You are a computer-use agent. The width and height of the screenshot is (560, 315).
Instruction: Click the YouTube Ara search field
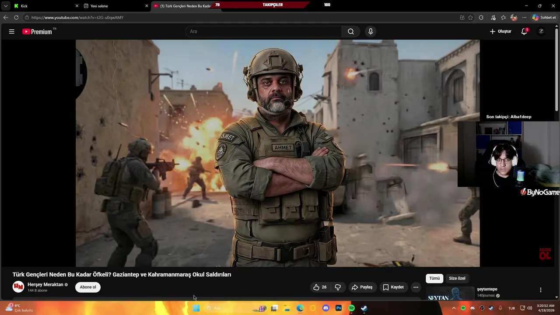264,31
